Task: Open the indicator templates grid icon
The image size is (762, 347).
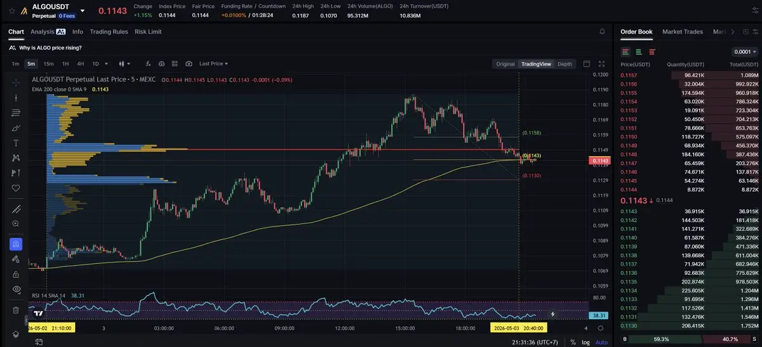Action: pos(175,63)
